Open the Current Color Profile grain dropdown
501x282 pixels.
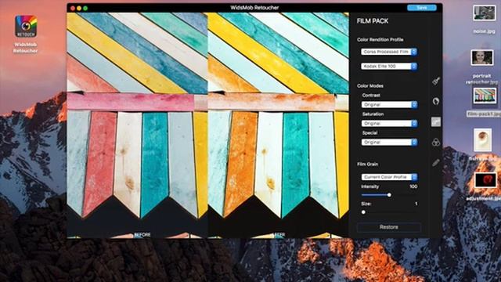click(389, 177)
